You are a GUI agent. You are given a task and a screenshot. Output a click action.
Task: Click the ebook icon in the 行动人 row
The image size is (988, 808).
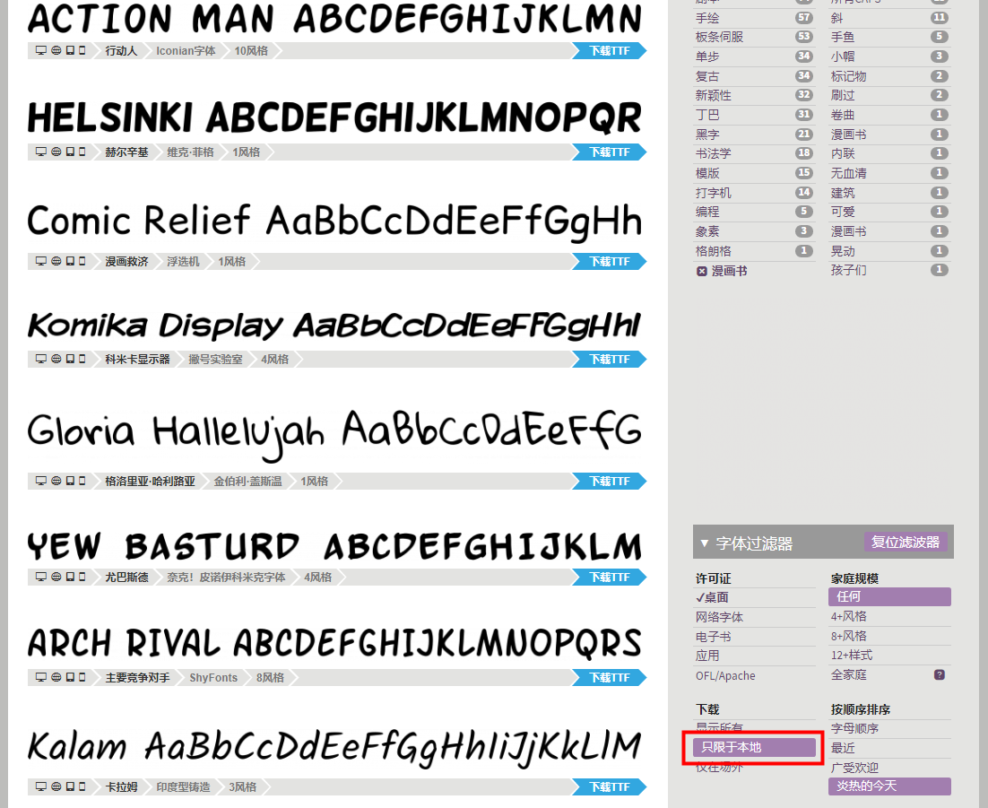coord(71,50)
